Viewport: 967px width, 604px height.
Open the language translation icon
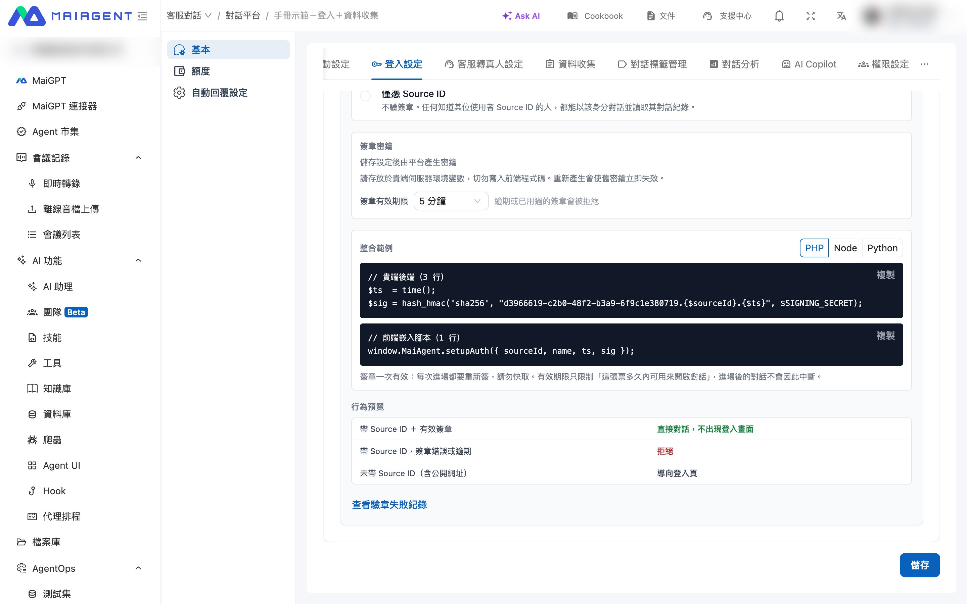(x=841, y=16)
